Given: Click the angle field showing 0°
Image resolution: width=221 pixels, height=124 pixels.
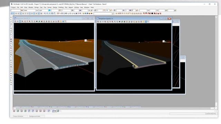Looking at the screenshot, I should pos(134,10).
